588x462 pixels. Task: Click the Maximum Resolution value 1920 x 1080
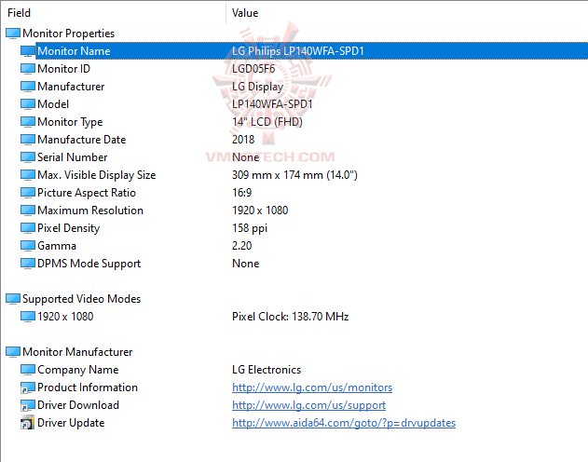click(260, 211)
